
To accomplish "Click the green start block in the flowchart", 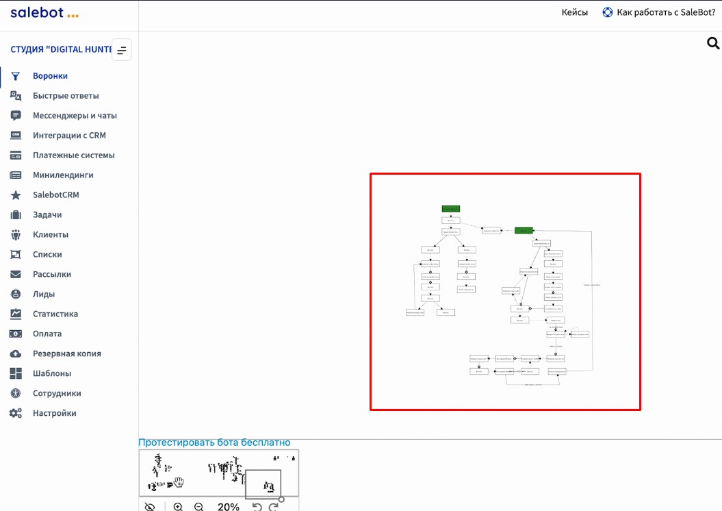I will point(450,208).
